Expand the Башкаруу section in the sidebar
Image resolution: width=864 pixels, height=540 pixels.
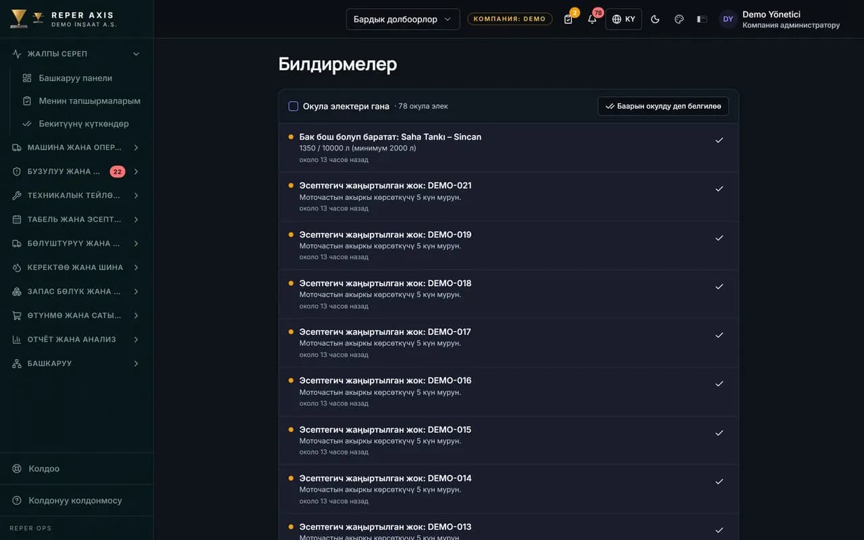tap(76, 364)
